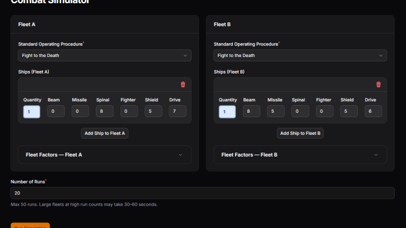Focus Fleet A Spinal field

click(105, 111)
